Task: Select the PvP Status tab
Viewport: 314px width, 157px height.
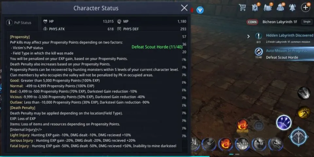Action: 19,23
